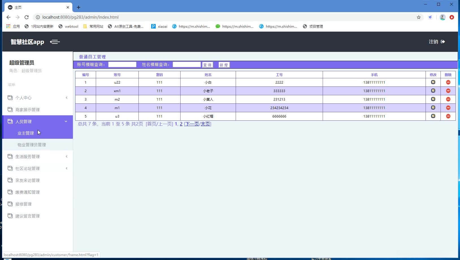Bookmark this page with the star icon
Screen dimensions: 460x260
(419, 17)
